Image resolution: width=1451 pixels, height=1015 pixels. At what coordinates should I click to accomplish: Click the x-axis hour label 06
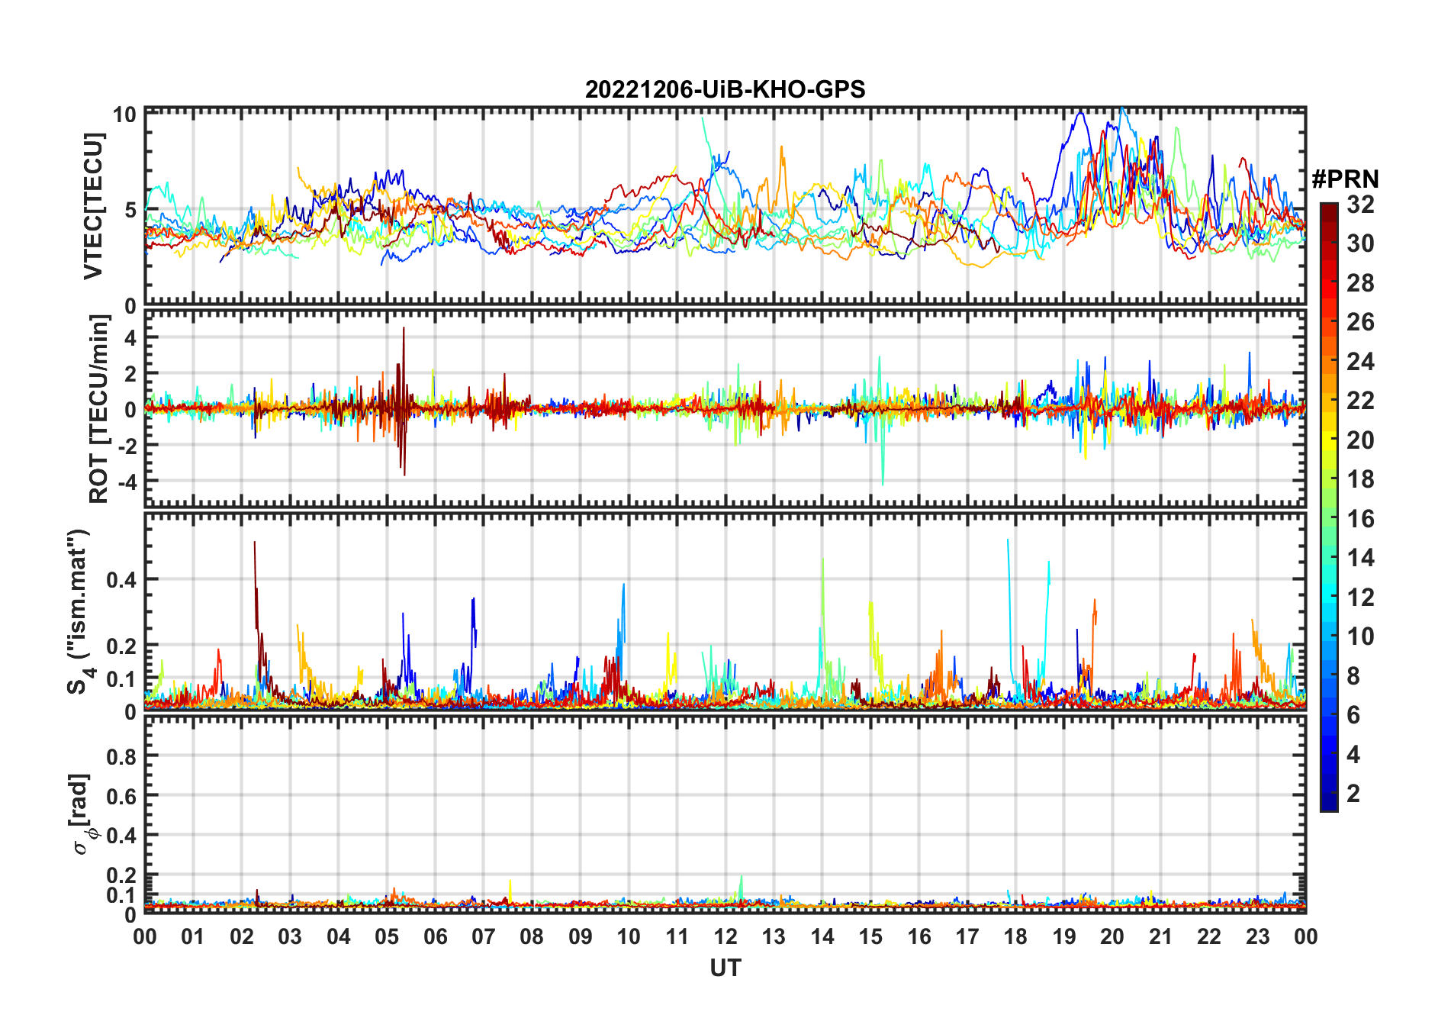(x=436, y=936)
